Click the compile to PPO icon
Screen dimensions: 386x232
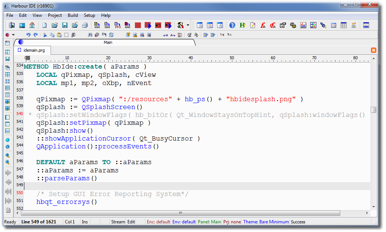118,25
